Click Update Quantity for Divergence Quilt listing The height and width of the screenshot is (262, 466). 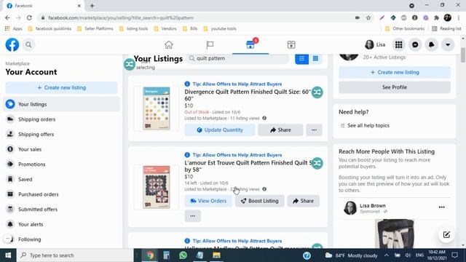220,130
